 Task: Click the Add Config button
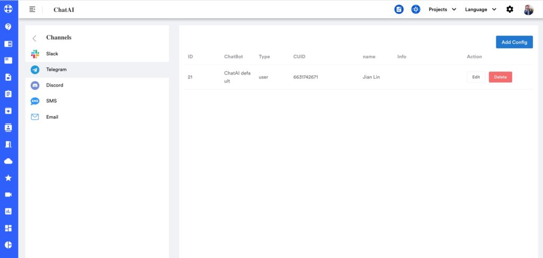click(514, 42)
